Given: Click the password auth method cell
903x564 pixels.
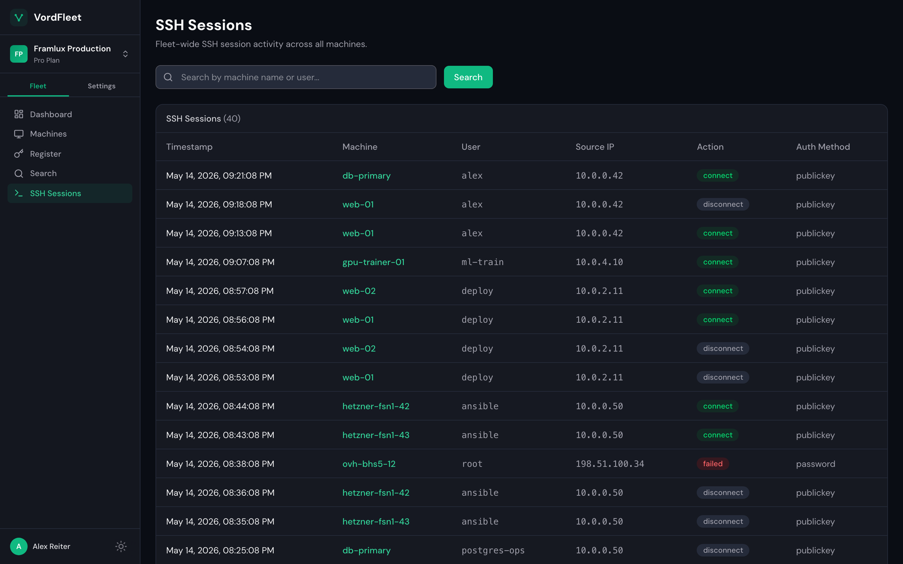Looking at the screenshot, I should tap(815, 464).
